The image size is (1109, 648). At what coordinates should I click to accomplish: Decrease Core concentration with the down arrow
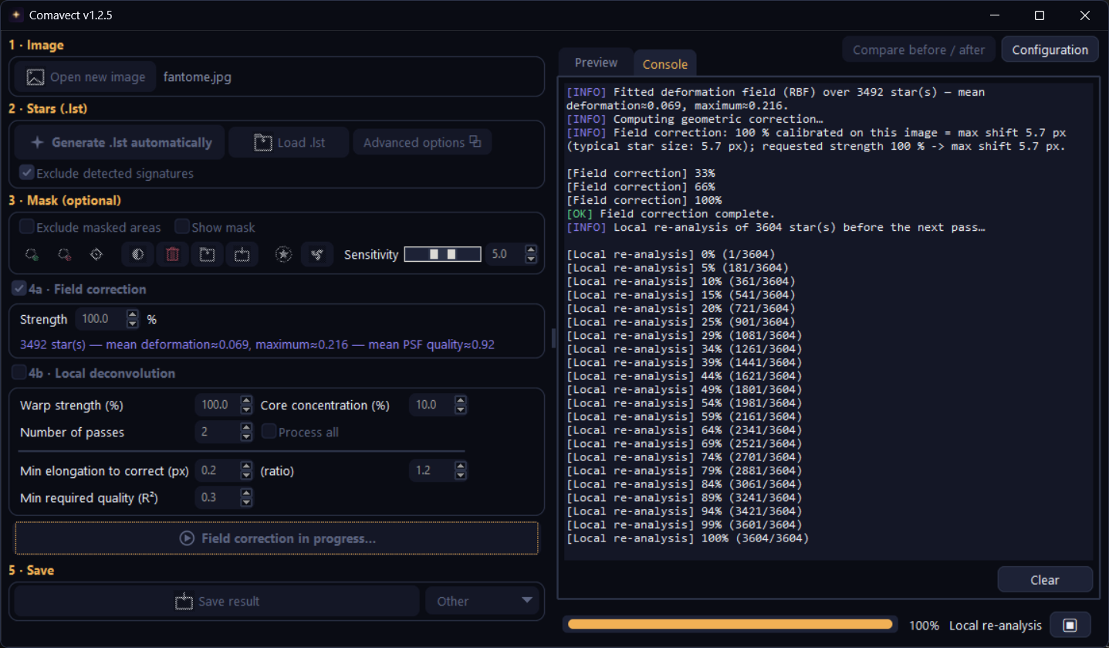point(461,409)
